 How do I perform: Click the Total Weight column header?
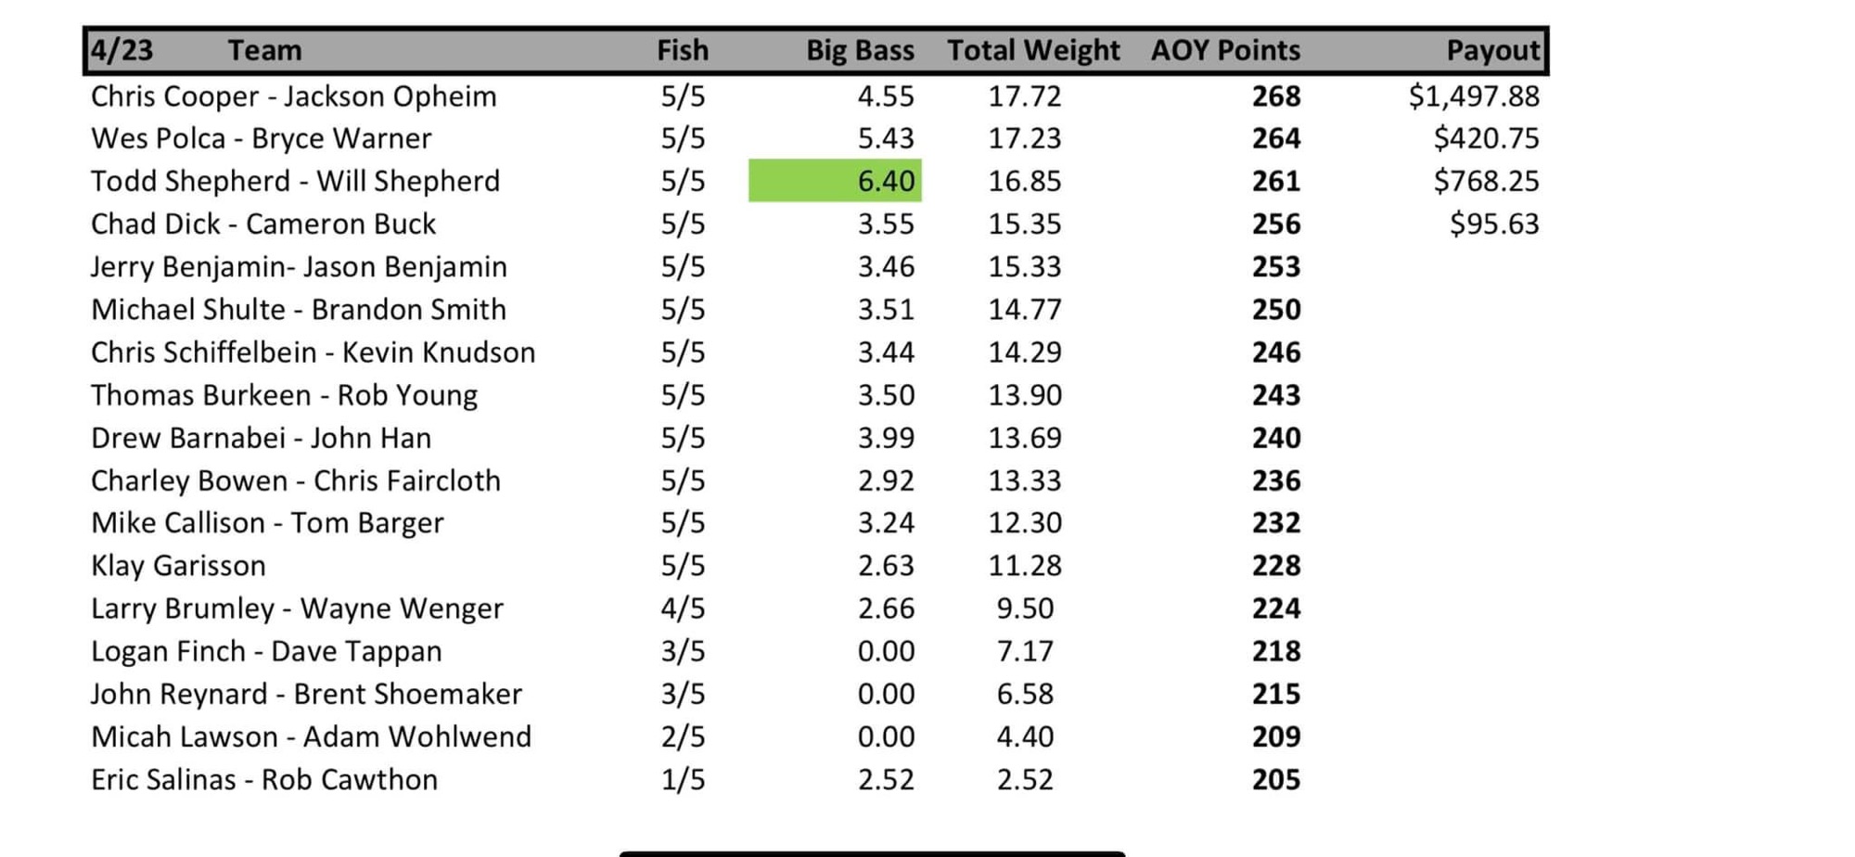coord(1032,50)
